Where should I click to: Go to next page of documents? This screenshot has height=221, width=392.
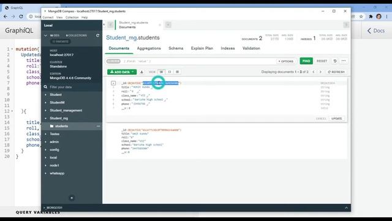(320, 72)
